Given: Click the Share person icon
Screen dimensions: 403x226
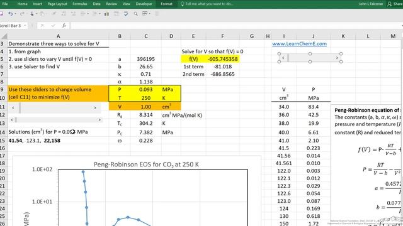Looking at the screenshot, I should [x=390, y=4].
